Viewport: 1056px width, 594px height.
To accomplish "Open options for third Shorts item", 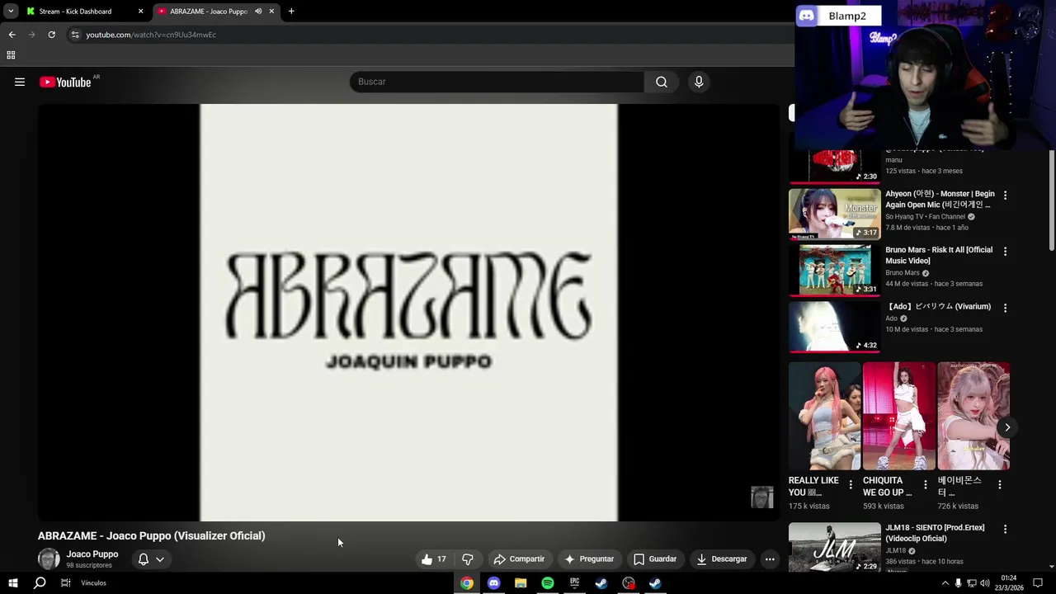I will tap(999, 485).
